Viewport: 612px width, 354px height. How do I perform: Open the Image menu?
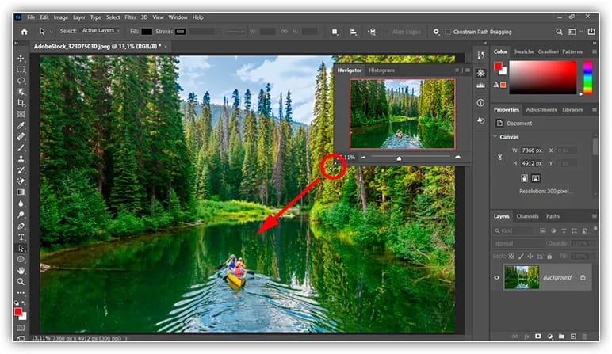coord(60,17)
